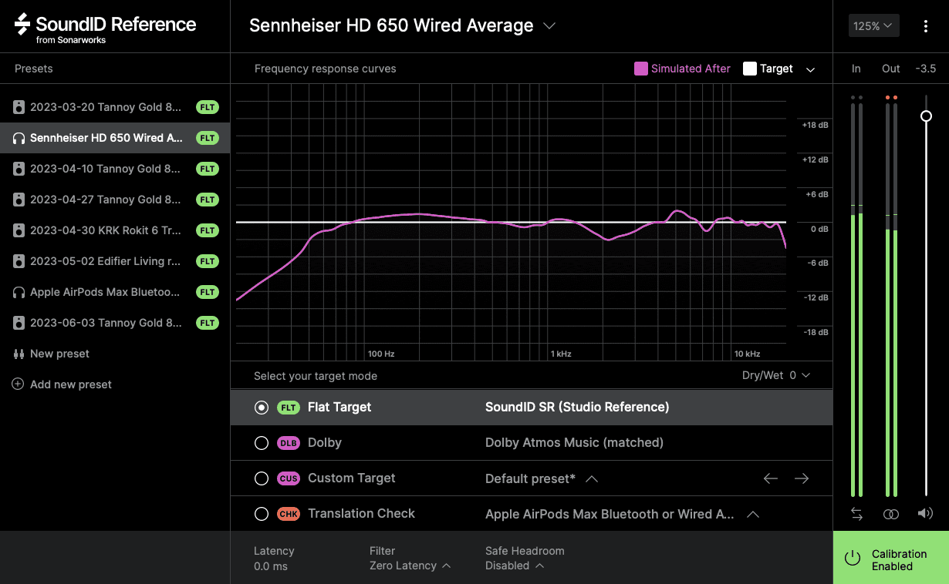The width and height of the screenshot is (949, 584).
Task: Click the CUS badge beside Custom Target
Action: (x=289, y=478)
